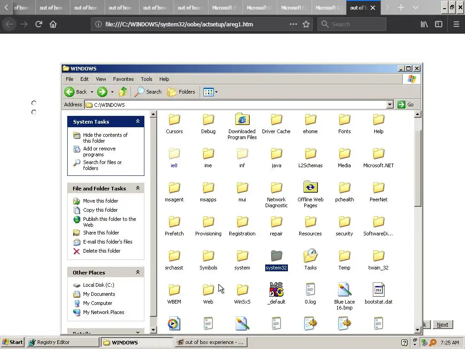The image size is (465, 349).
Task: Click the Next button on page
Action: coord(442,324)
